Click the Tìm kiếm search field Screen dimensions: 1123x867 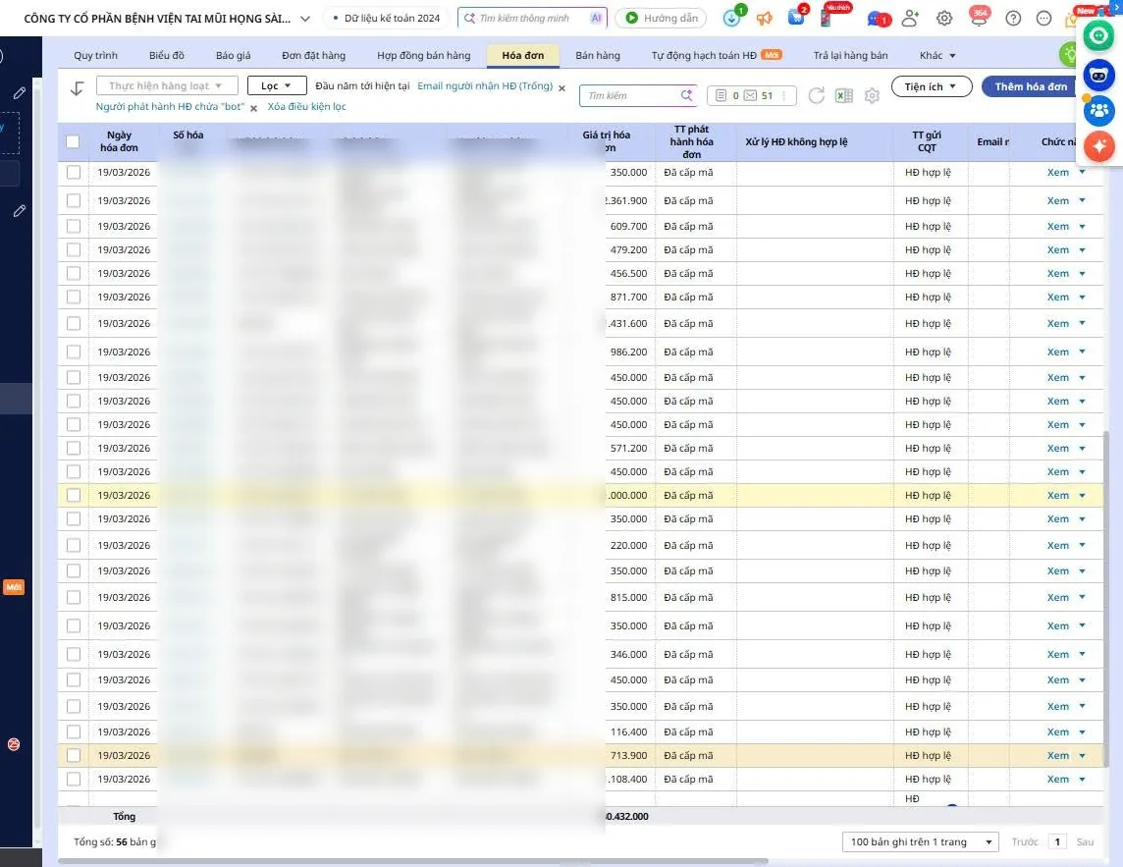tap(630, 95)
